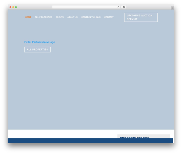Click the Fuller Partners New logo link
Viewport: 182px width, 154px height.
coord(40,42)
